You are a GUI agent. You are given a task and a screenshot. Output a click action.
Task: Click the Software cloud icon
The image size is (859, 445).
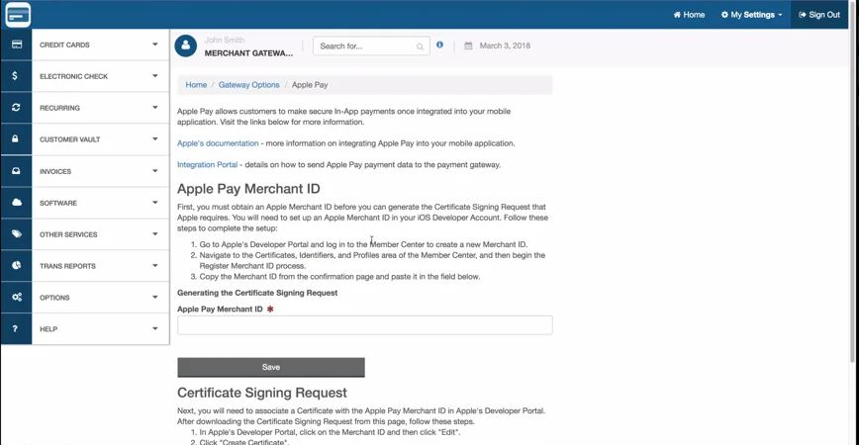16,203
